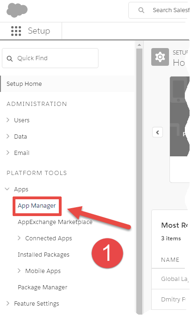This screenshot has width=190, height=315.
Task: Click the ADMINISTRATION section heading
Action: (36, 104)
